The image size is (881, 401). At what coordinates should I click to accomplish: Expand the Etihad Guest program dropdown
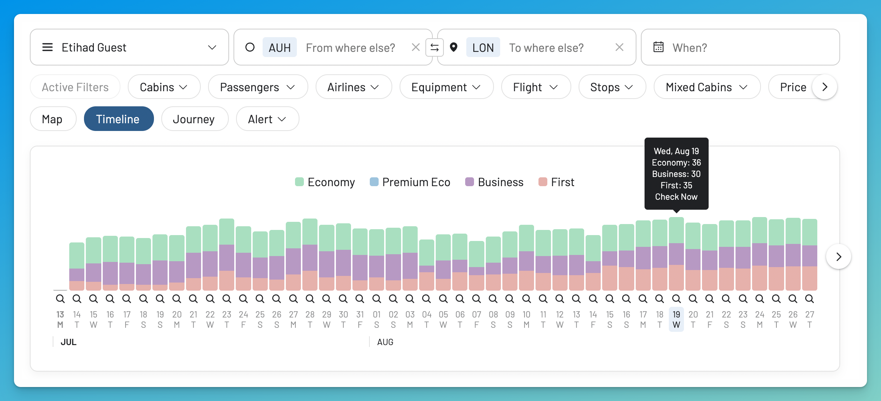pyautogui.click(x=129, y=47)
